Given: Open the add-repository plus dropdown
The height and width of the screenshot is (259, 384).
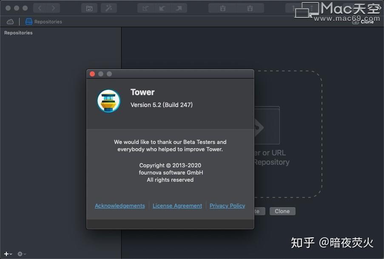Looking at the screenshot, I should point(5,254).
